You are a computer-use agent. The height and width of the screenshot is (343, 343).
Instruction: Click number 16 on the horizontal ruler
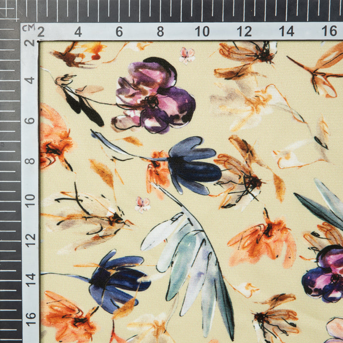click(329, 31)
